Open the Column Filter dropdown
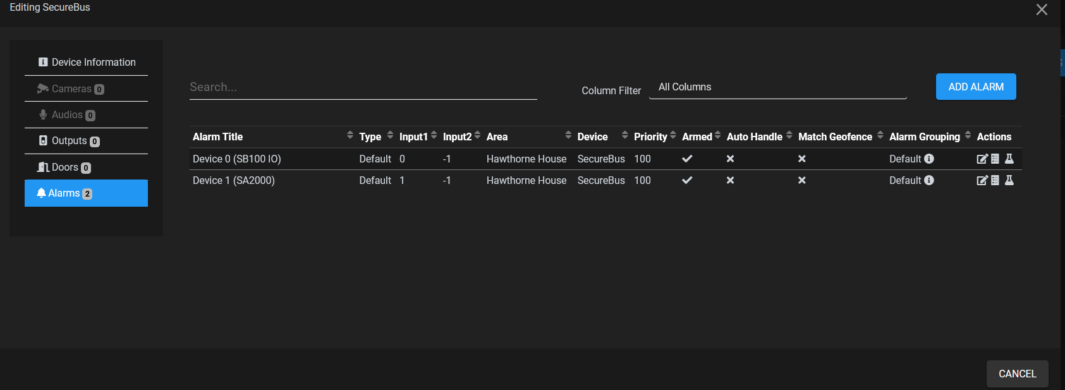 point(777,87)
